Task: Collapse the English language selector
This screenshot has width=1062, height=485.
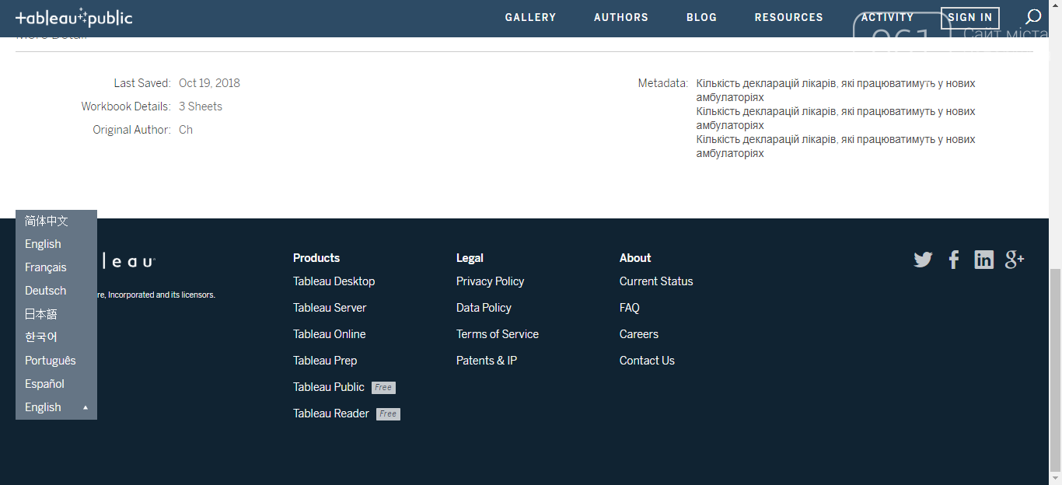Action: tap(56, 407)
